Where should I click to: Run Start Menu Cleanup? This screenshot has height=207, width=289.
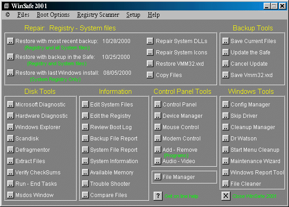pos(226,149)
